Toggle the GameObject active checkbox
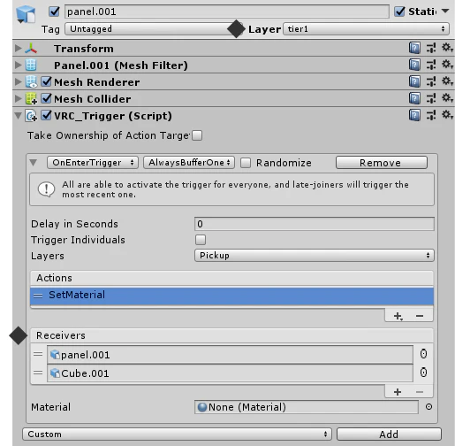455x446 pixels. click(54, 12)
